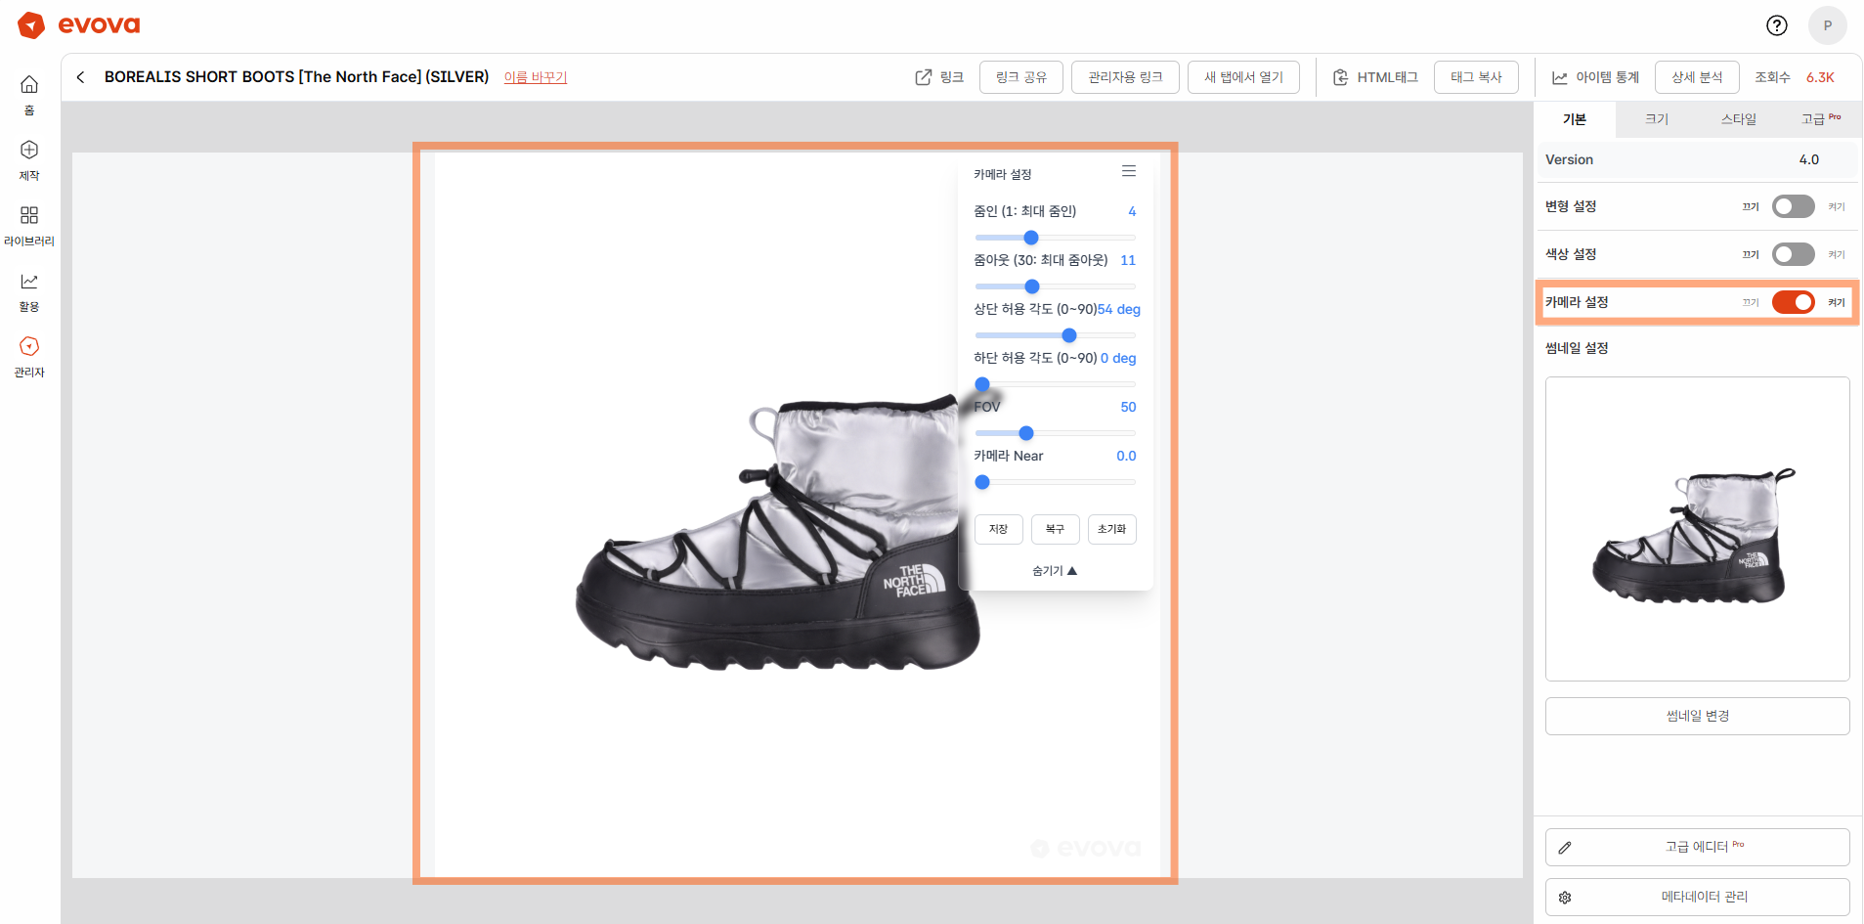This screenshot has width=1864, height=924.
Task: Open the 관리자 admin icon
Action: (29, 347)
